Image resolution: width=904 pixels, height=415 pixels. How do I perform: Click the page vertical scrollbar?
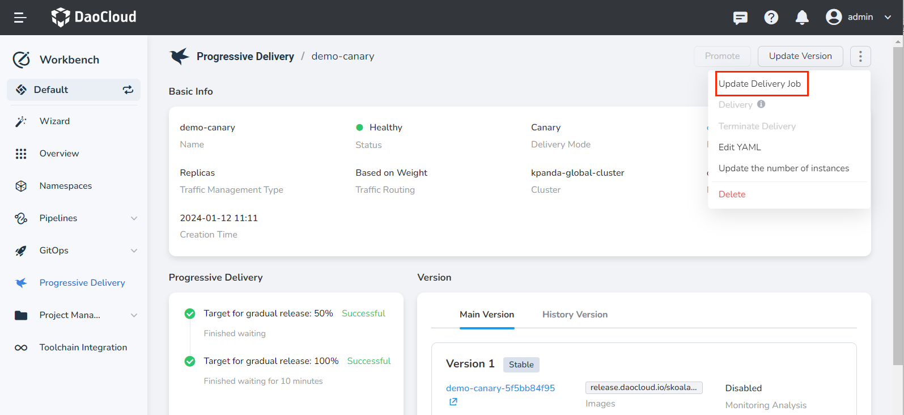(x=898, y=204)
